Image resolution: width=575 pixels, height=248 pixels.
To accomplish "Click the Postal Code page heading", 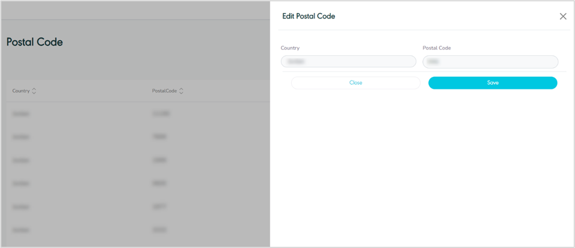I will click(35, 42).
